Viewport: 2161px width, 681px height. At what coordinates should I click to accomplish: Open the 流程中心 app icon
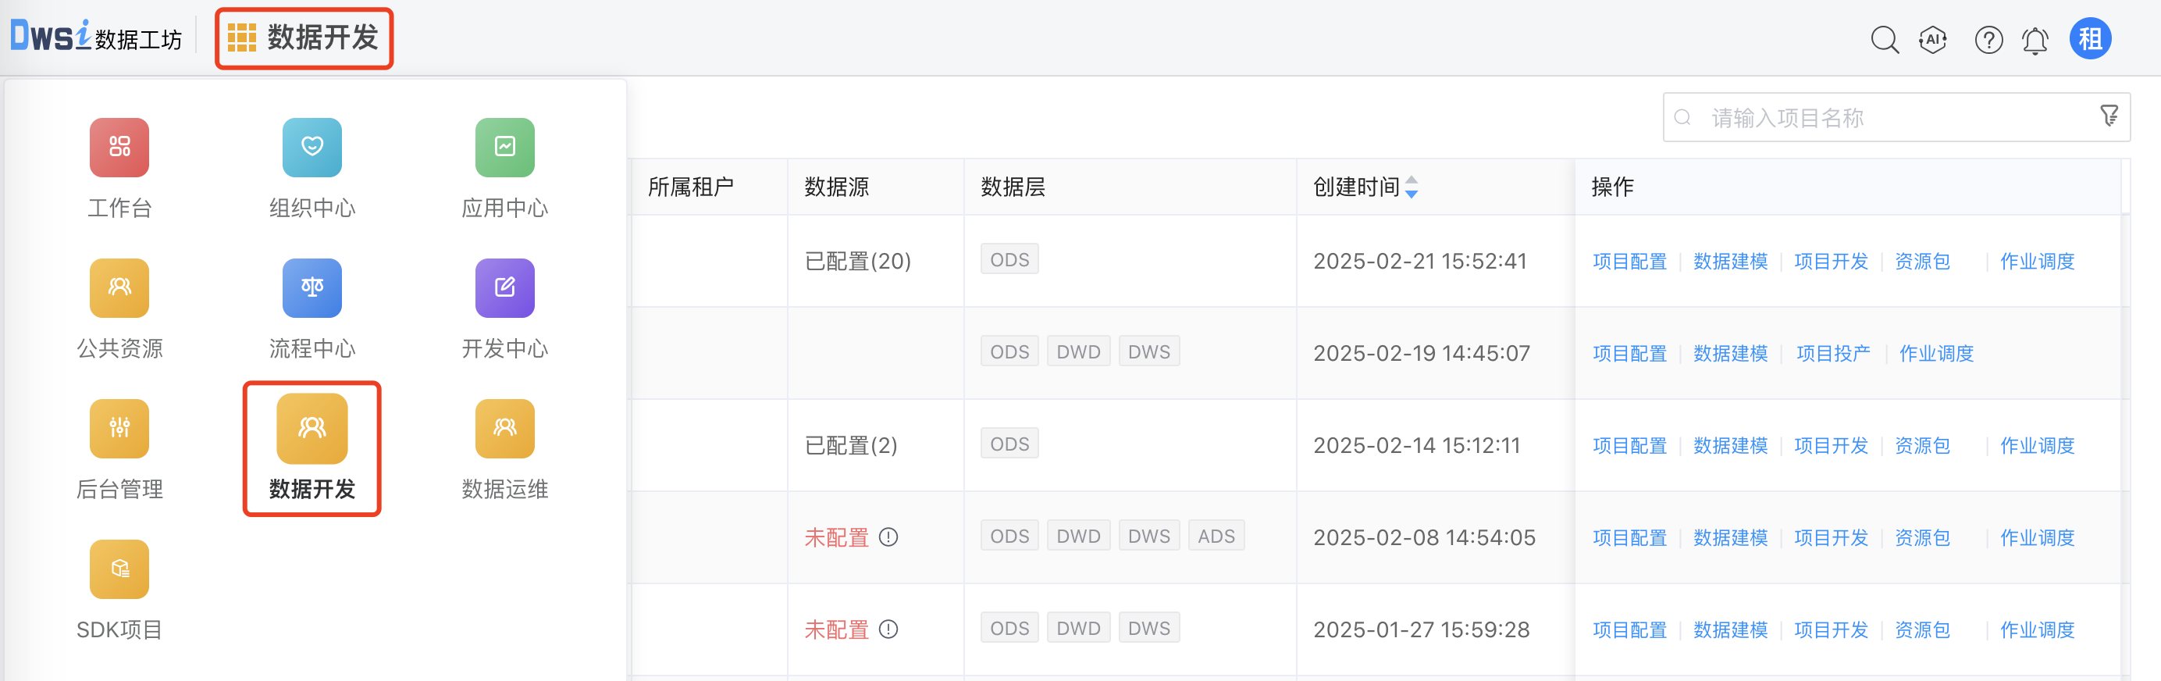(x=312, y=288)
